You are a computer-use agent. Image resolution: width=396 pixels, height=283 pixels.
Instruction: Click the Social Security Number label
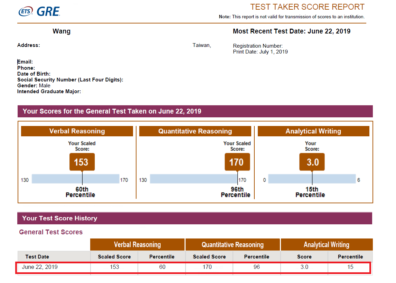click(x=70, y=80)
